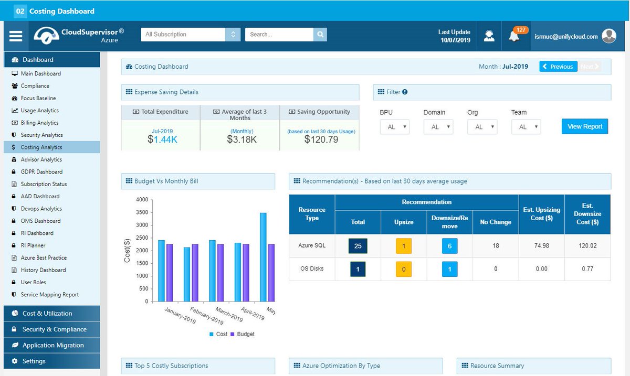Open the Org filter dropdown

click(482, 127)
